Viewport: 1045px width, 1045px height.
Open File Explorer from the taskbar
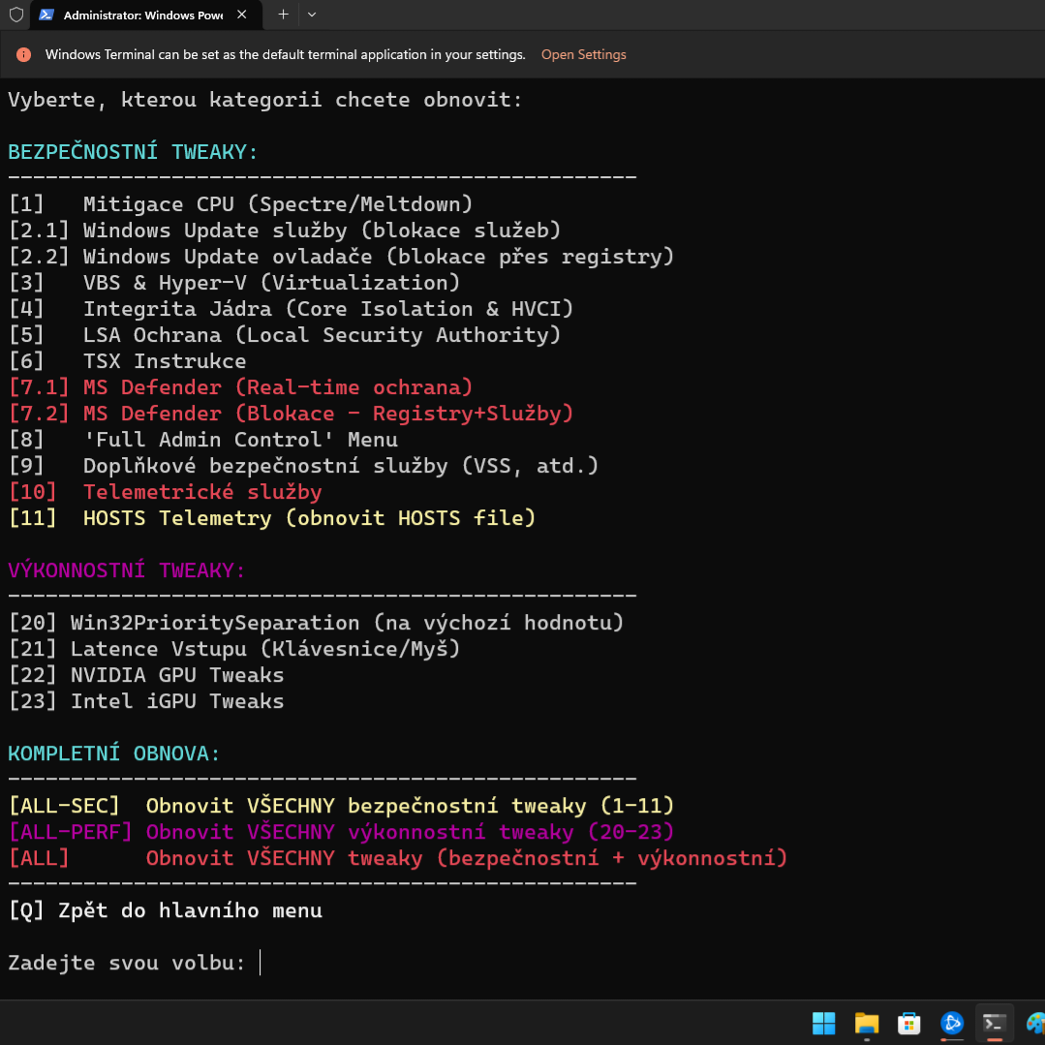tap(866, 1023)
